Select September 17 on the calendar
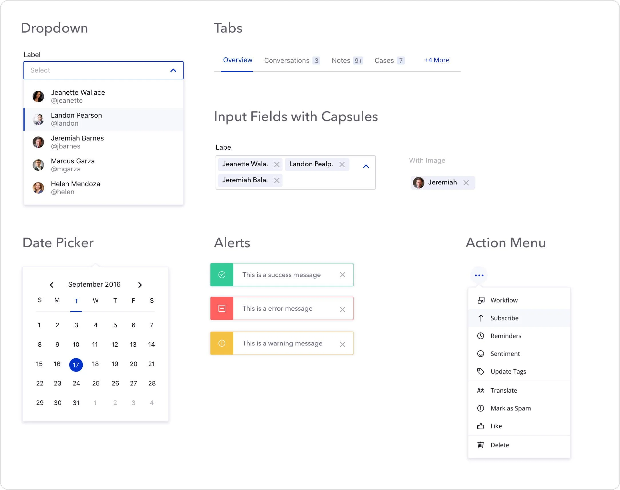The height and width of the screenshot is (490, 620). click(76, 364)
